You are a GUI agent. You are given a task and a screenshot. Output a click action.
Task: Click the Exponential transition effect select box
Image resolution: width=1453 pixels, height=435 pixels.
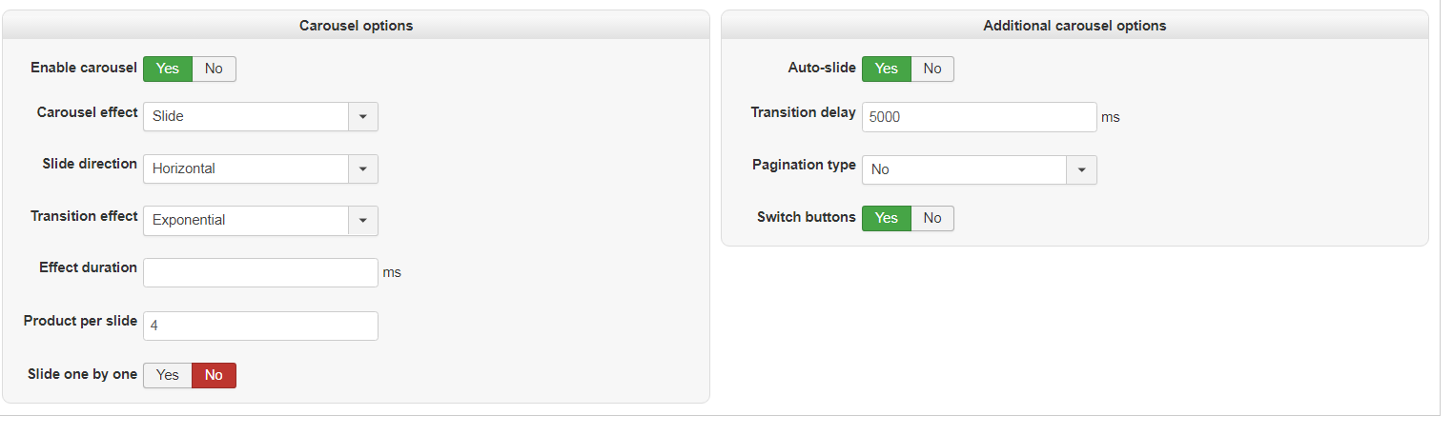(246, 220)
